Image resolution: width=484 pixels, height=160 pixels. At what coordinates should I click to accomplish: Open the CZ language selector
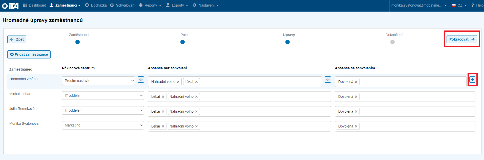pyautogui.click(x=459, y=5)
